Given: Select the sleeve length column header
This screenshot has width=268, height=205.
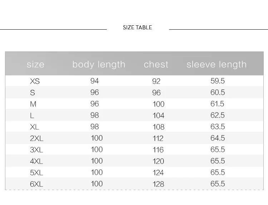Looking at the screenshot, I should (217, 65).
